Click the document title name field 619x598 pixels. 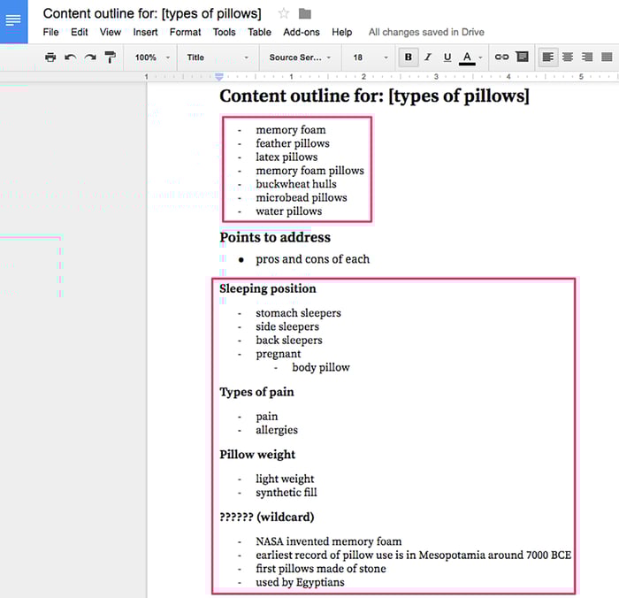(152, 13)
